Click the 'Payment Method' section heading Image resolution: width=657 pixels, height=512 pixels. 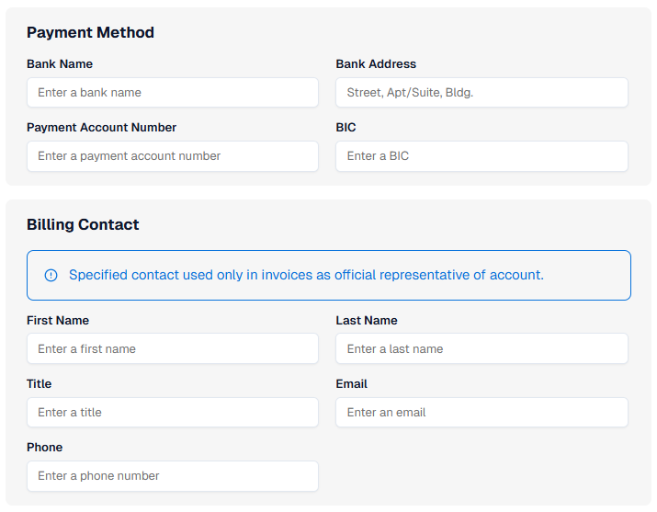point(90,33)
